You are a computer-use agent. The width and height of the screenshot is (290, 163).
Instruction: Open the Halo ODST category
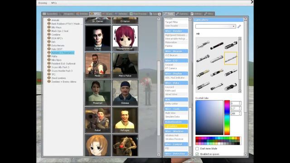(x=57, y=49)
